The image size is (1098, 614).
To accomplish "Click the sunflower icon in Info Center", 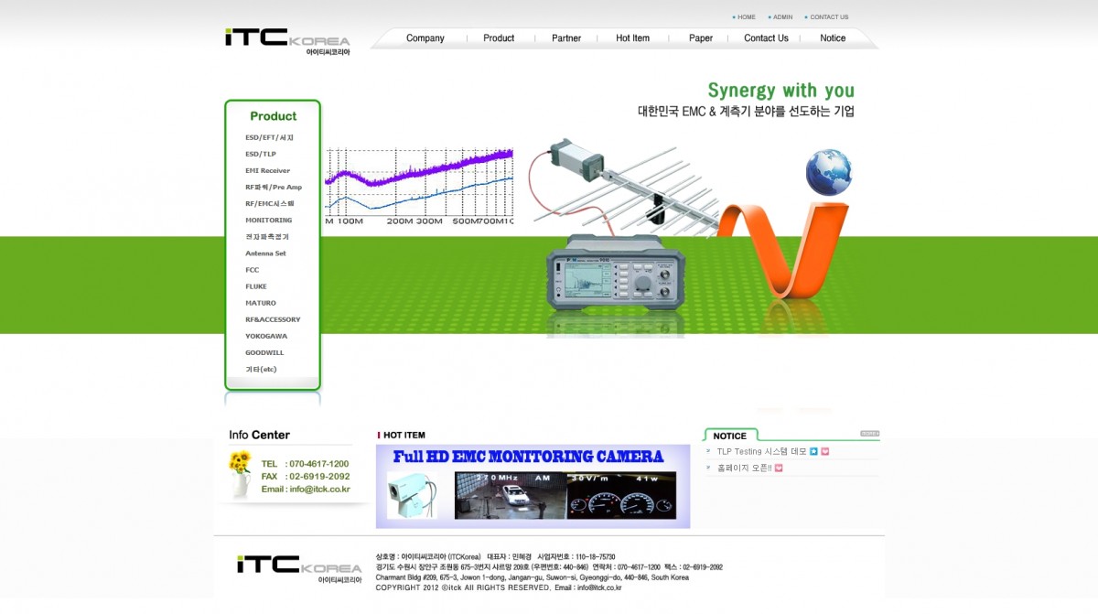I will click(241, 472).
